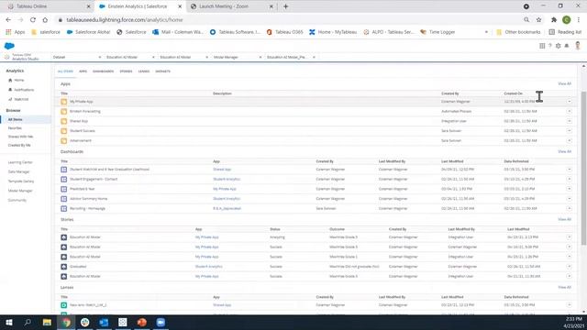Click the Recruiting - Homepage dashboard icon
This screenshot has height=330, width=587.
(x=63, y=208)
